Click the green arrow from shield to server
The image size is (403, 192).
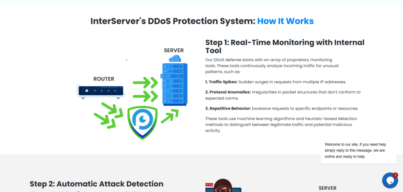coord(170,116)
